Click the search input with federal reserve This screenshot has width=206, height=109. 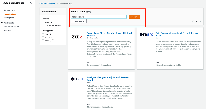pyautogui.click(x=99, y=17)
